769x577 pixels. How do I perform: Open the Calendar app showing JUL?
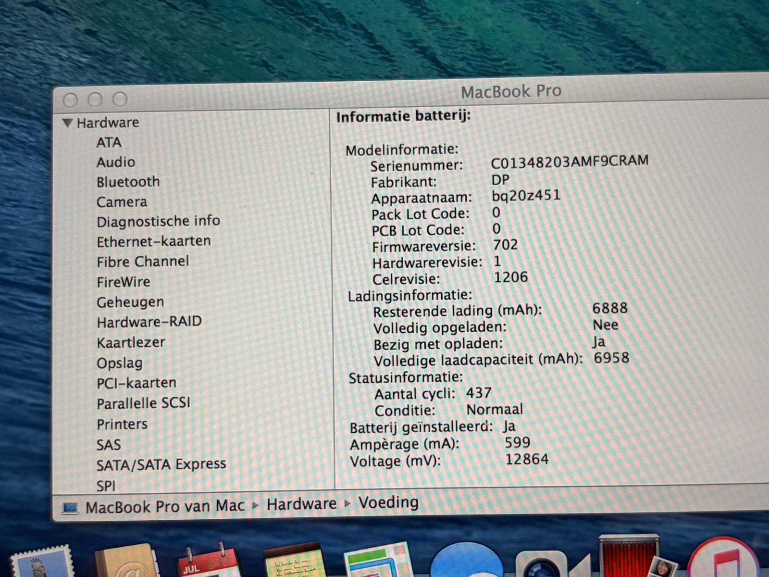tap(208, 560)
